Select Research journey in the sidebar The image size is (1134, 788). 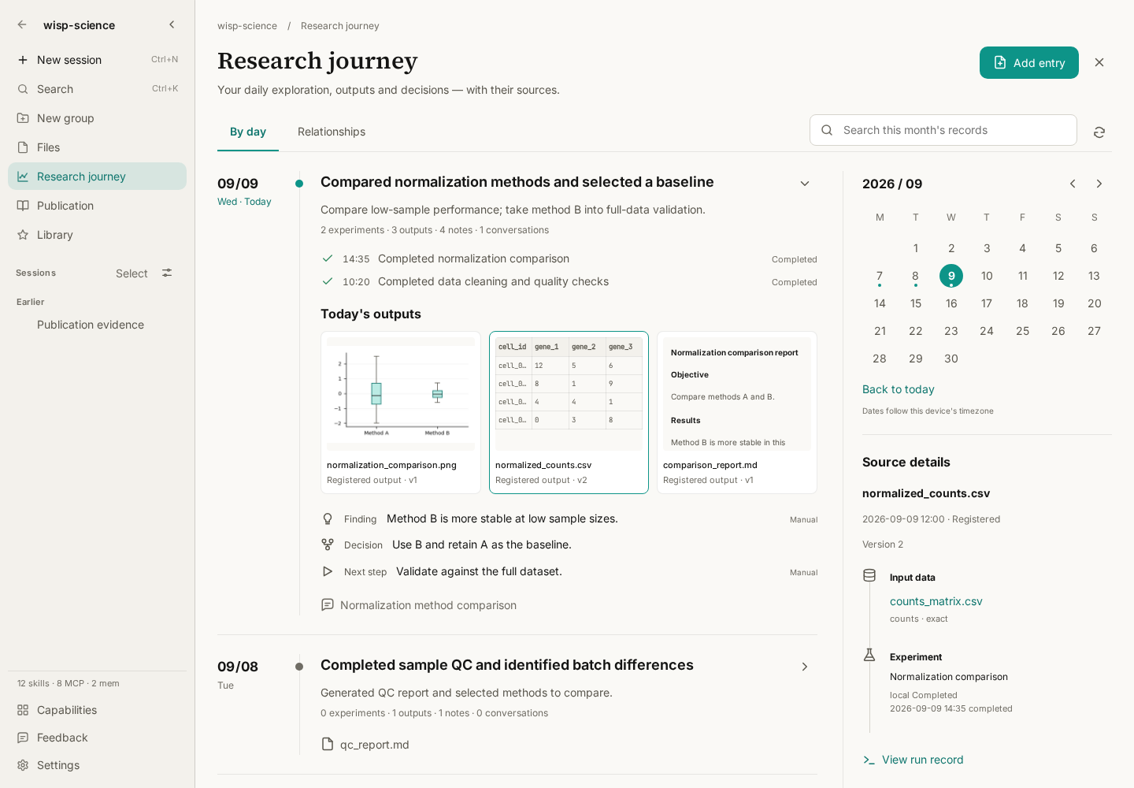click(97, 177)
